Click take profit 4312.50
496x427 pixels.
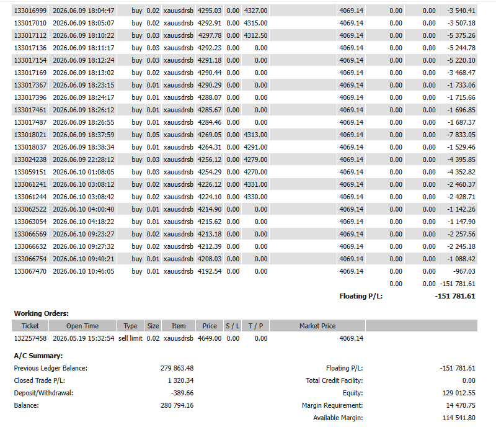click(255, 35)
